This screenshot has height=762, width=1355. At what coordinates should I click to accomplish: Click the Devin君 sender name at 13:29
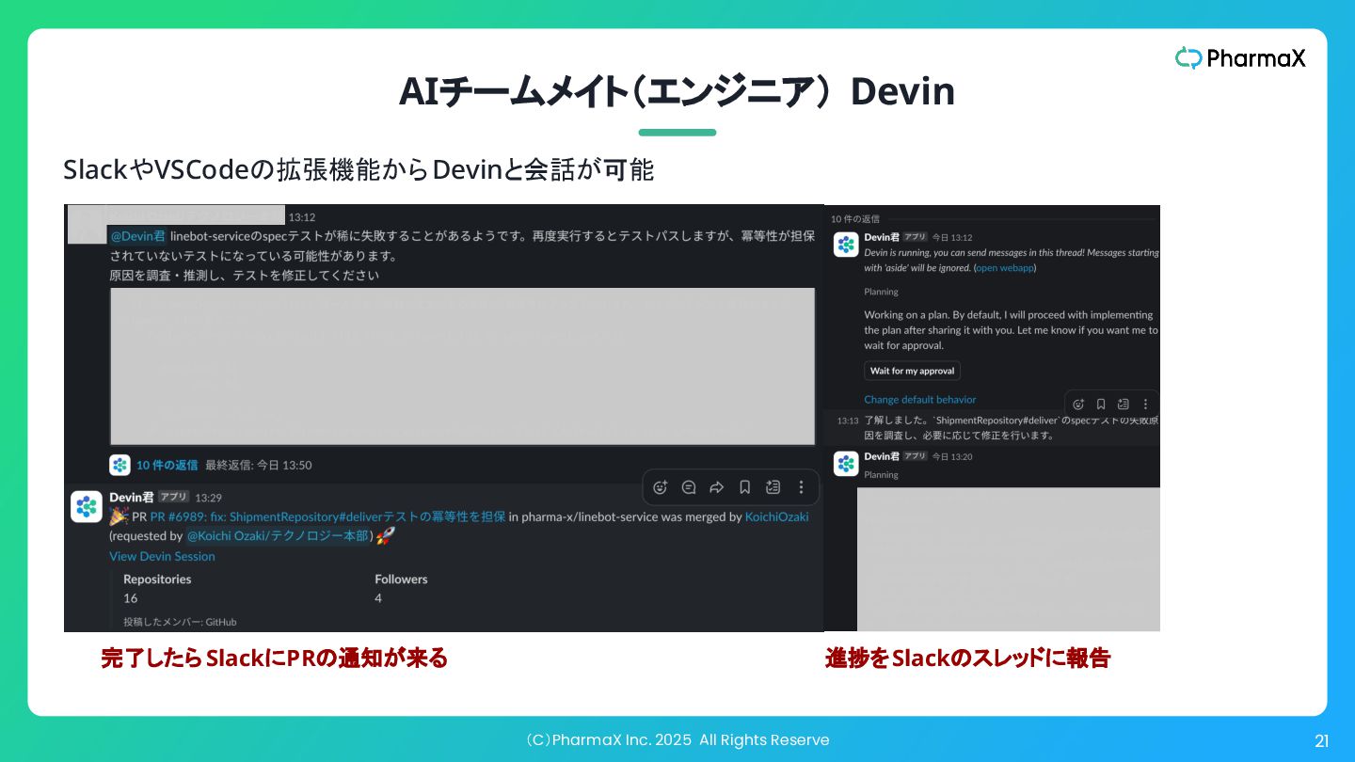coord(131,497)
